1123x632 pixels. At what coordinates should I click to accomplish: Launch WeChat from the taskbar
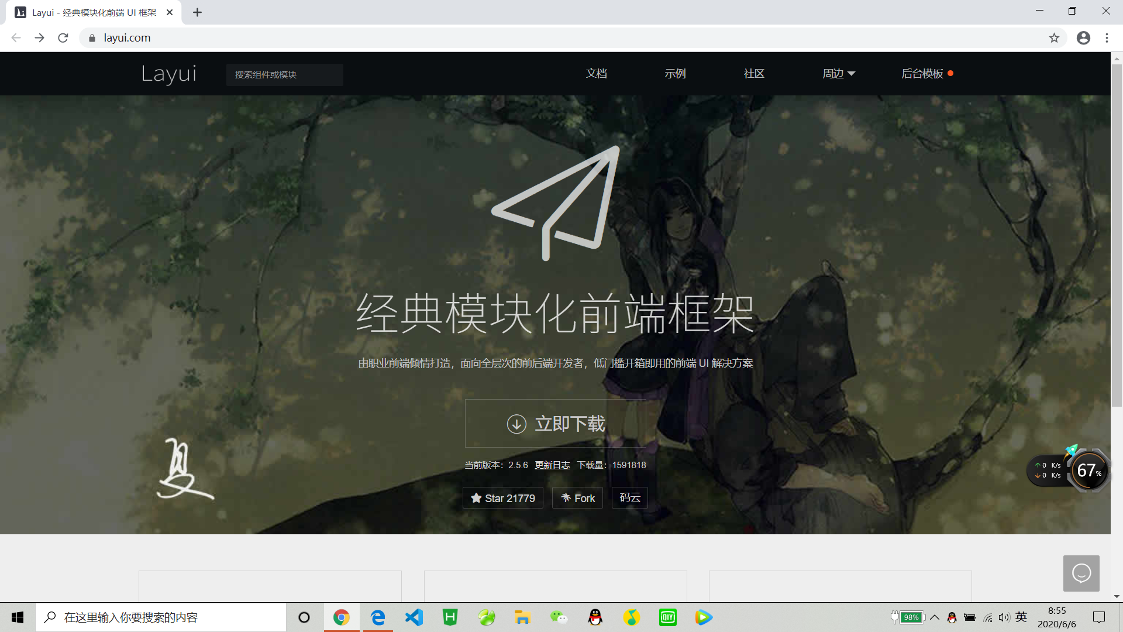pos(559,617)
